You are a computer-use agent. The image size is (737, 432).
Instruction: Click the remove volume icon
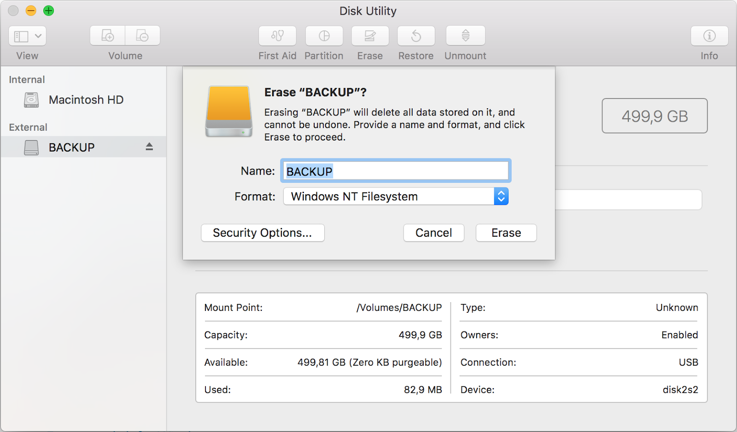[142, 36]
